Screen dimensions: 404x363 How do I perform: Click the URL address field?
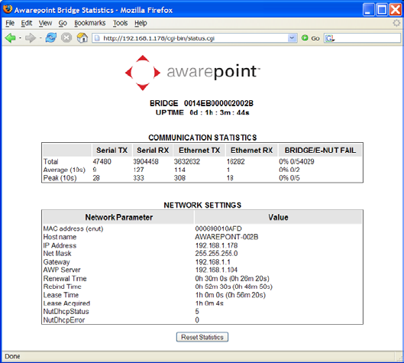click(195, 38)
